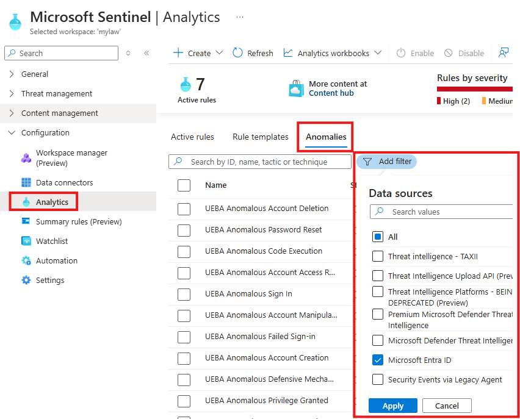Click the High (2) red severity swatch

[439, 101]
